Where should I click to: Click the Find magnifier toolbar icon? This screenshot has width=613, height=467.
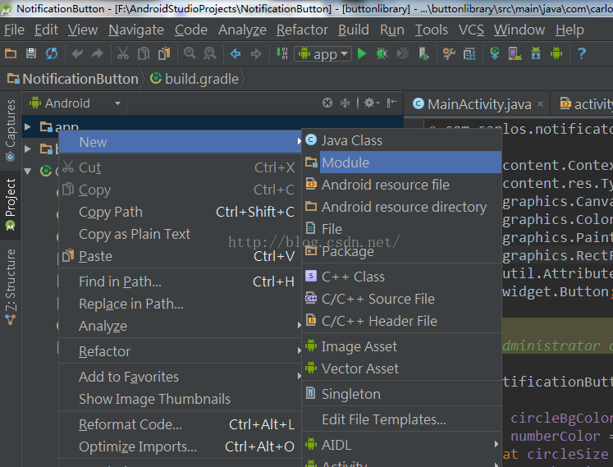point(190,53)
